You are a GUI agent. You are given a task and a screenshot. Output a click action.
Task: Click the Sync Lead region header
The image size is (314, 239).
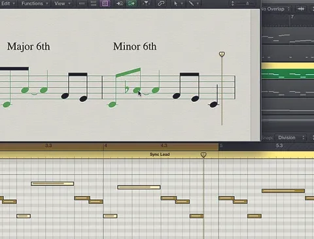coord(160,154)
